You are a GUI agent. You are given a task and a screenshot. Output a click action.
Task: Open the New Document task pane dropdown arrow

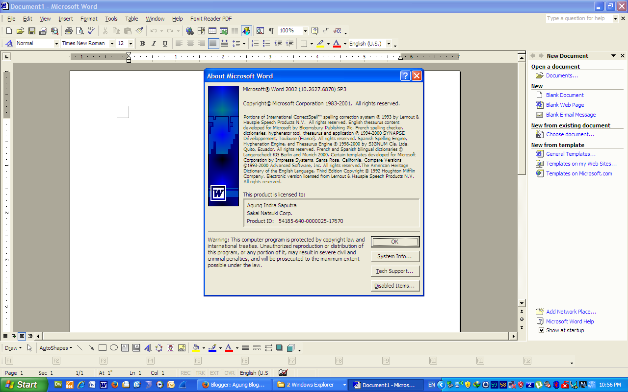pos(613,56)
